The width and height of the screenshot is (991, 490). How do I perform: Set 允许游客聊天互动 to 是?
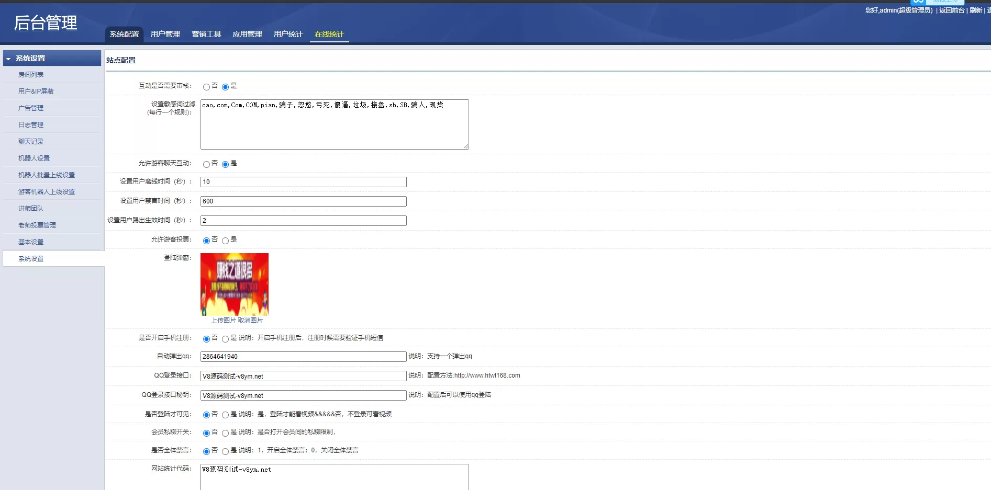click(x=225, y=164)
